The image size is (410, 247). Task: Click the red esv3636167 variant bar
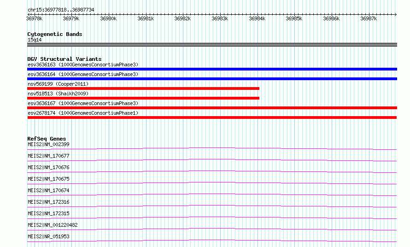[x=212, y=108]
